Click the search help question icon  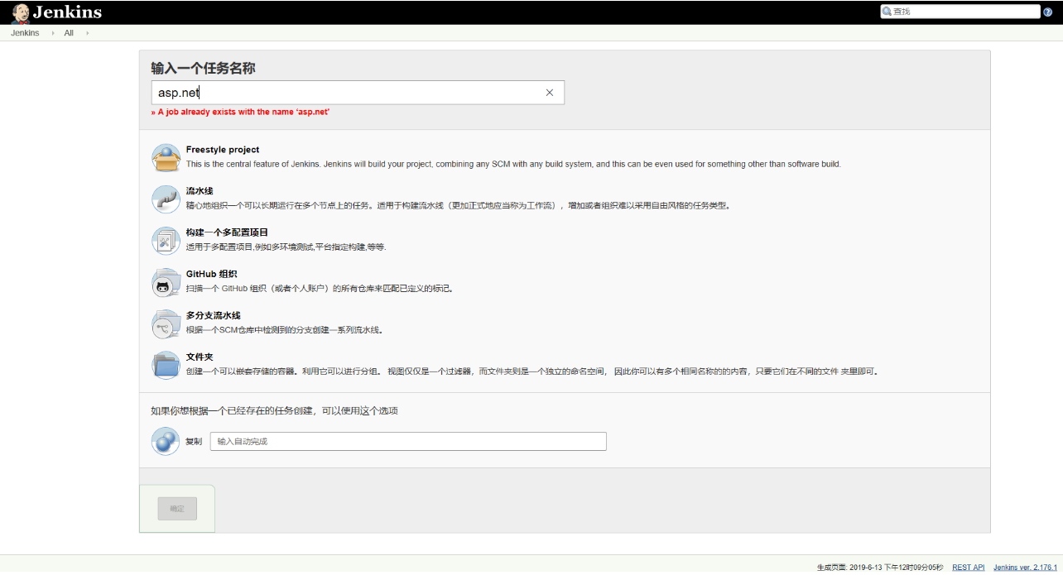(1047, 12)
